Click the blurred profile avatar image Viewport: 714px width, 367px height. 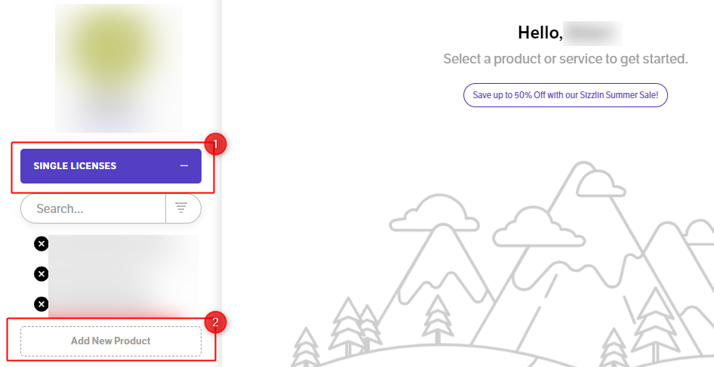(x=118, y=68)
